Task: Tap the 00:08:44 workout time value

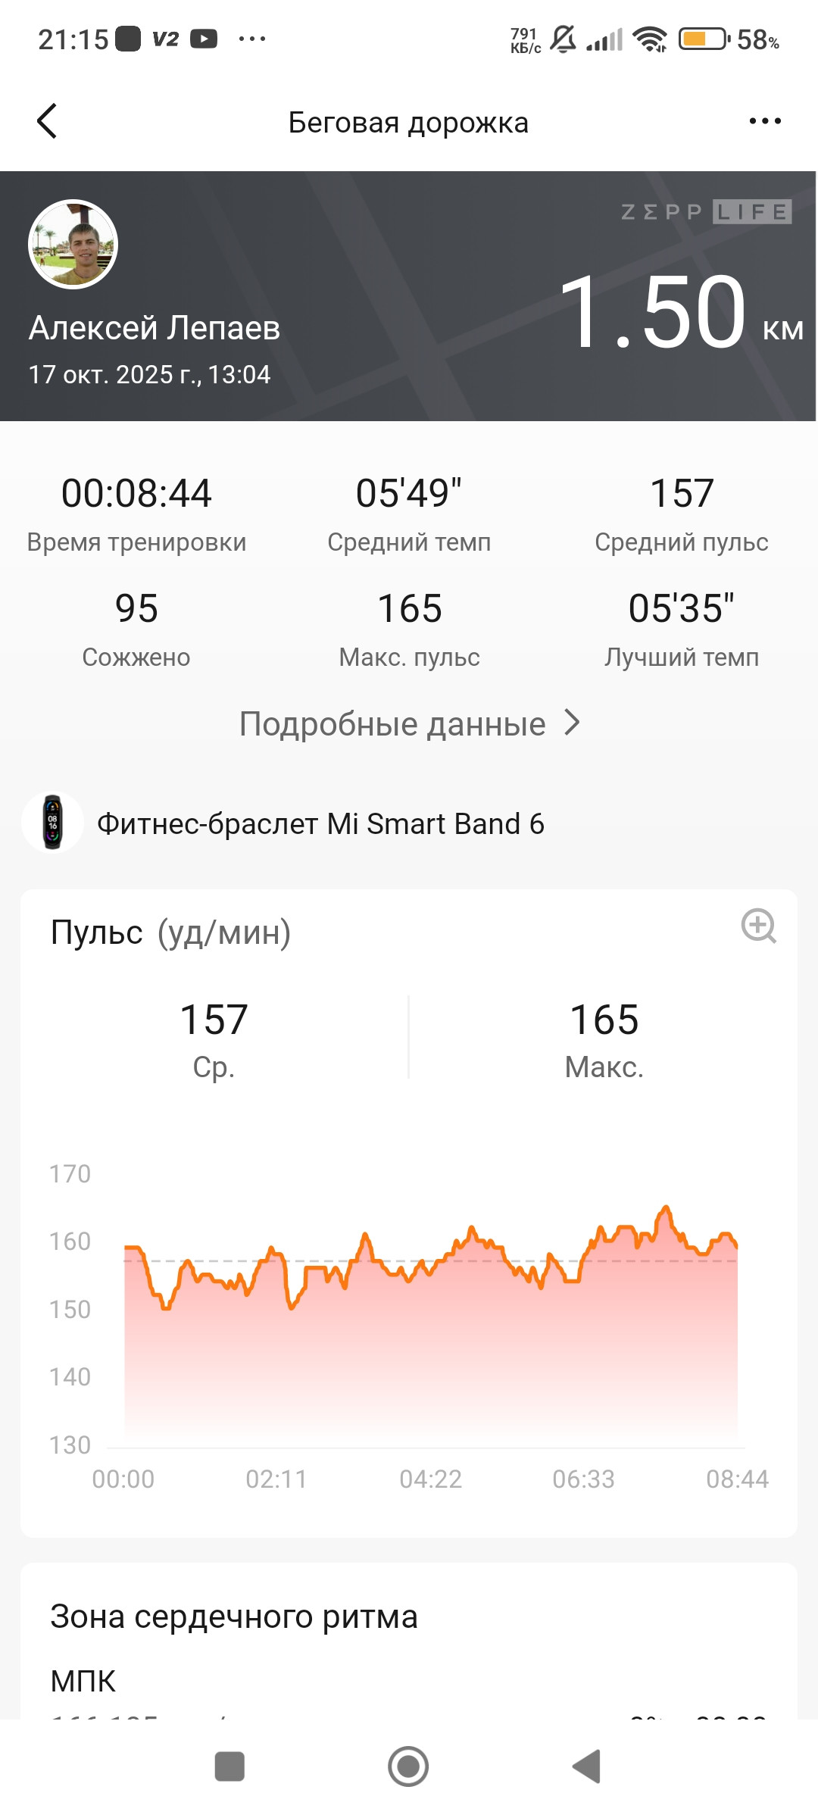Action: (x=136, y=493)
